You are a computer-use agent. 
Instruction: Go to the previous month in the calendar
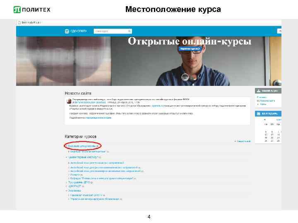pyautogui.click(x=264, y=120)
